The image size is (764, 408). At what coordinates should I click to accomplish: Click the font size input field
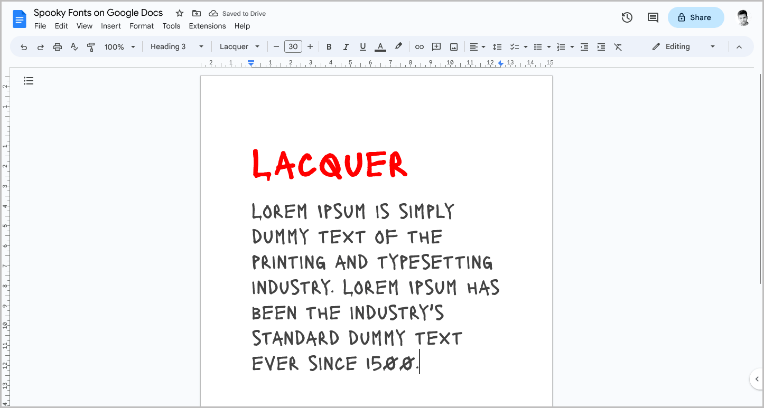coord(293,46)
